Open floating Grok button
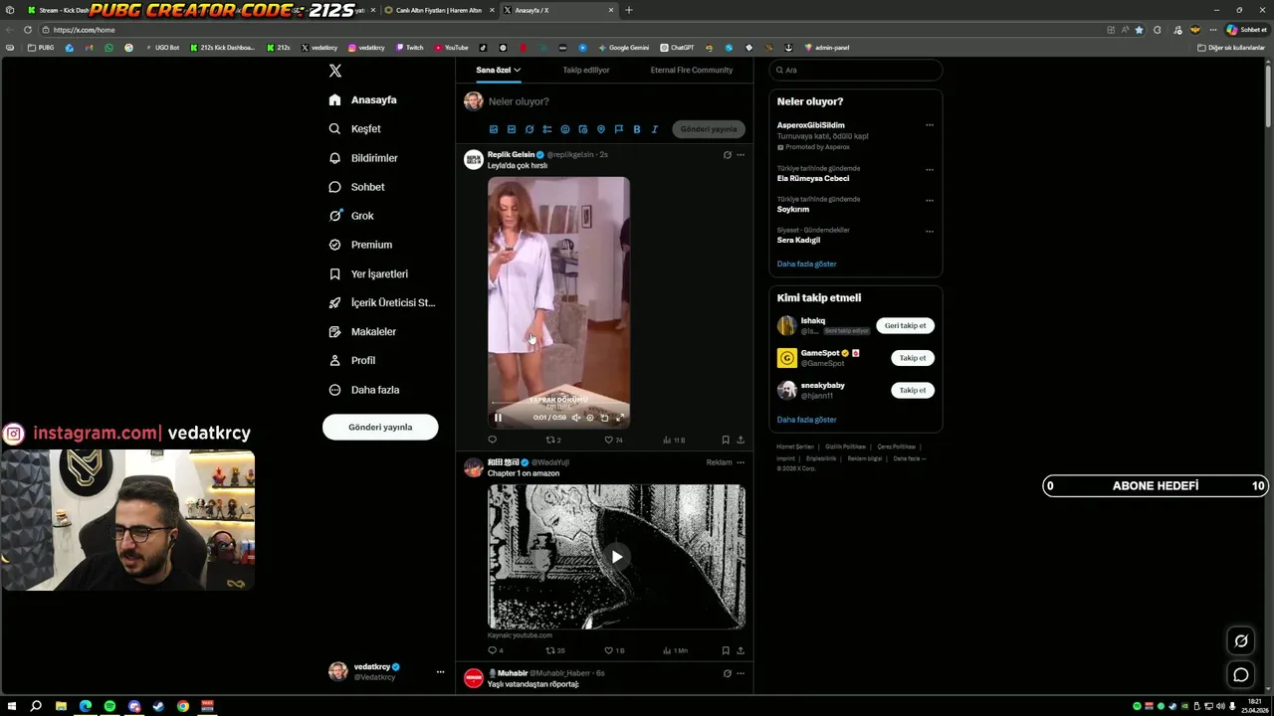 1241,640
